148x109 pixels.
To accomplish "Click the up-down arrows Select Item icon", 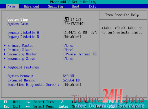I will 28,102.
